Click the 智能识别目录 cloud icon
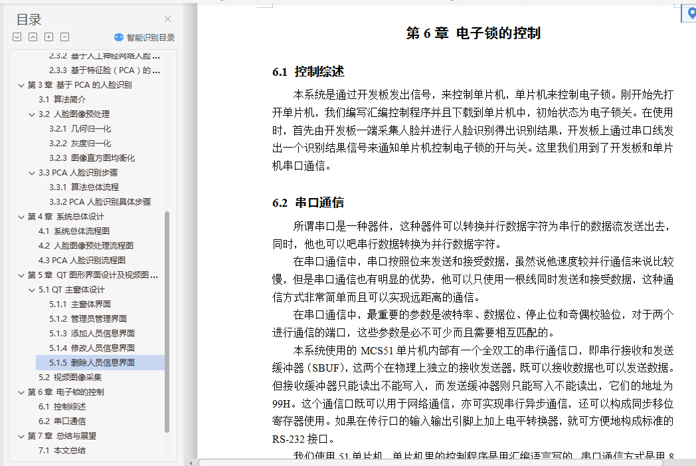Screen dimensions: 696x466 coord(118,37)
